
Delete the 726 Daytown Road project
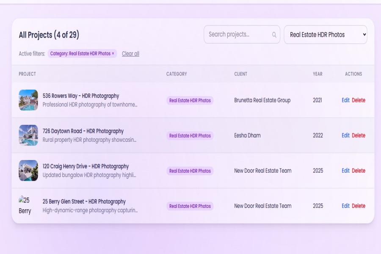point(358,135)
